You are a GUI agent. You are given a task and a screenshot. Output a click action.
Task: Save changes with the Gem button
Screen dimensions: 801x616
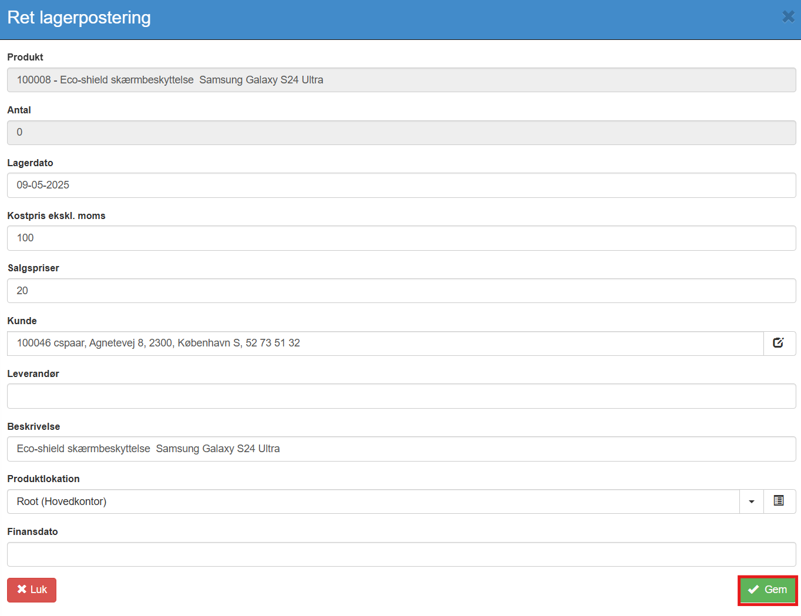[768, 590]
